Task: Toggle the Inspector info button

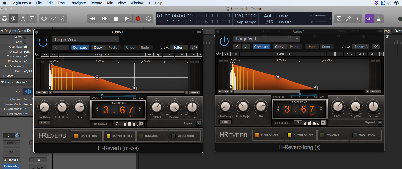Action: 14,19
